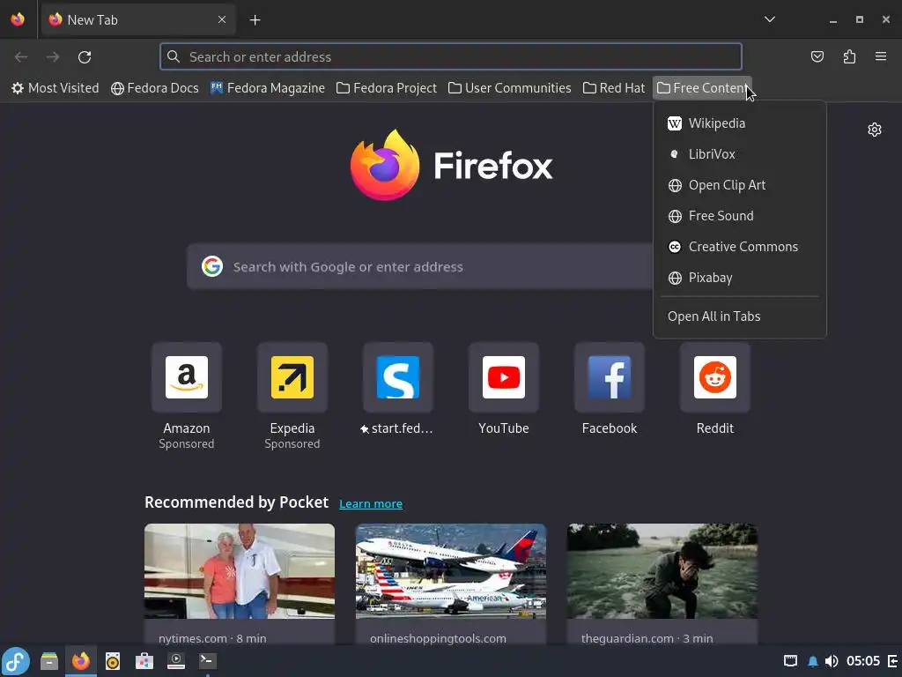The height and width of the screenshot is (677, 902).
Task: Open LibriVox bookmark in dropdown
Action: [740, 154]
